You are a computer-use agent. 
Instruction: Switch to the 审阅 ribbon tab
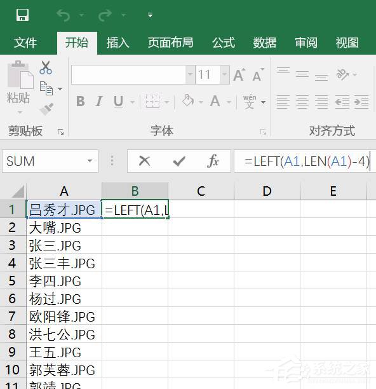pyautogui.click(x=306, y=43)
